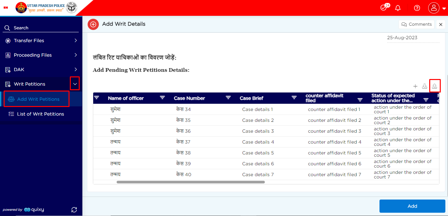The height and width of the screenshot is (216, 448).
Task: Click the plus icon to add a table row
Action: click(x=415, y=86)
